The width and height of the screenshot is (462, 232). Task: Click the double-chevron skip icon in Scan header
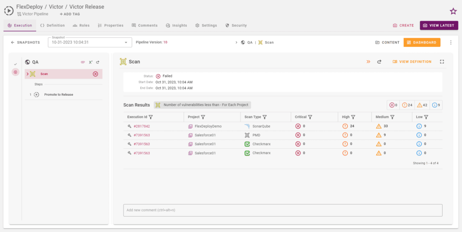(x=368, y=62)
